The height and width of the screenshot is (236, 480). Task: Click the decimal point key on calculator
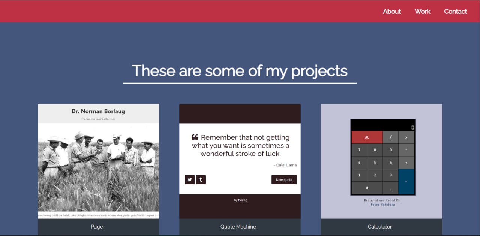pyautogui.click(x=390, y=188)
